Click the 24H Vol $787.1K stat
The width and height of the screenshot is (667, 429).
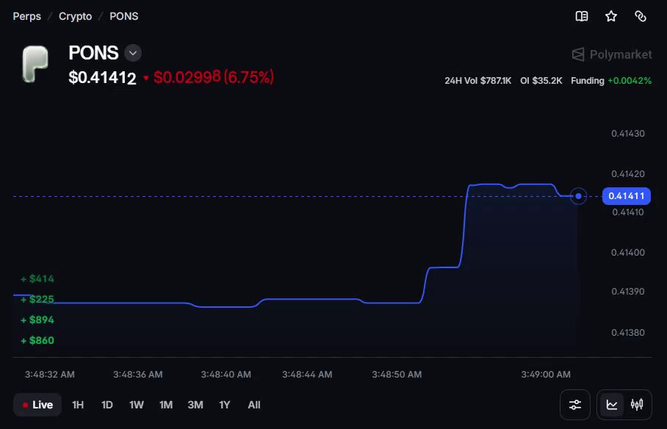pos(477,81)
